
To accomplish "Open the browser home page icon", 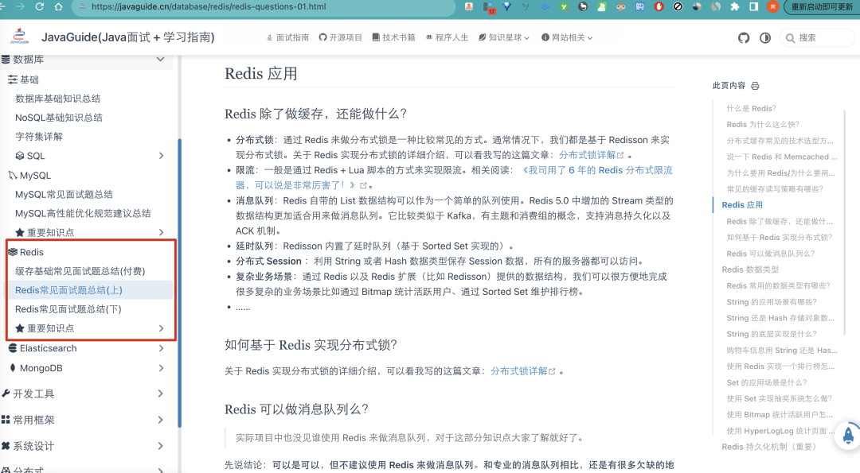I will pyautogui.click(x=59, y=6).
